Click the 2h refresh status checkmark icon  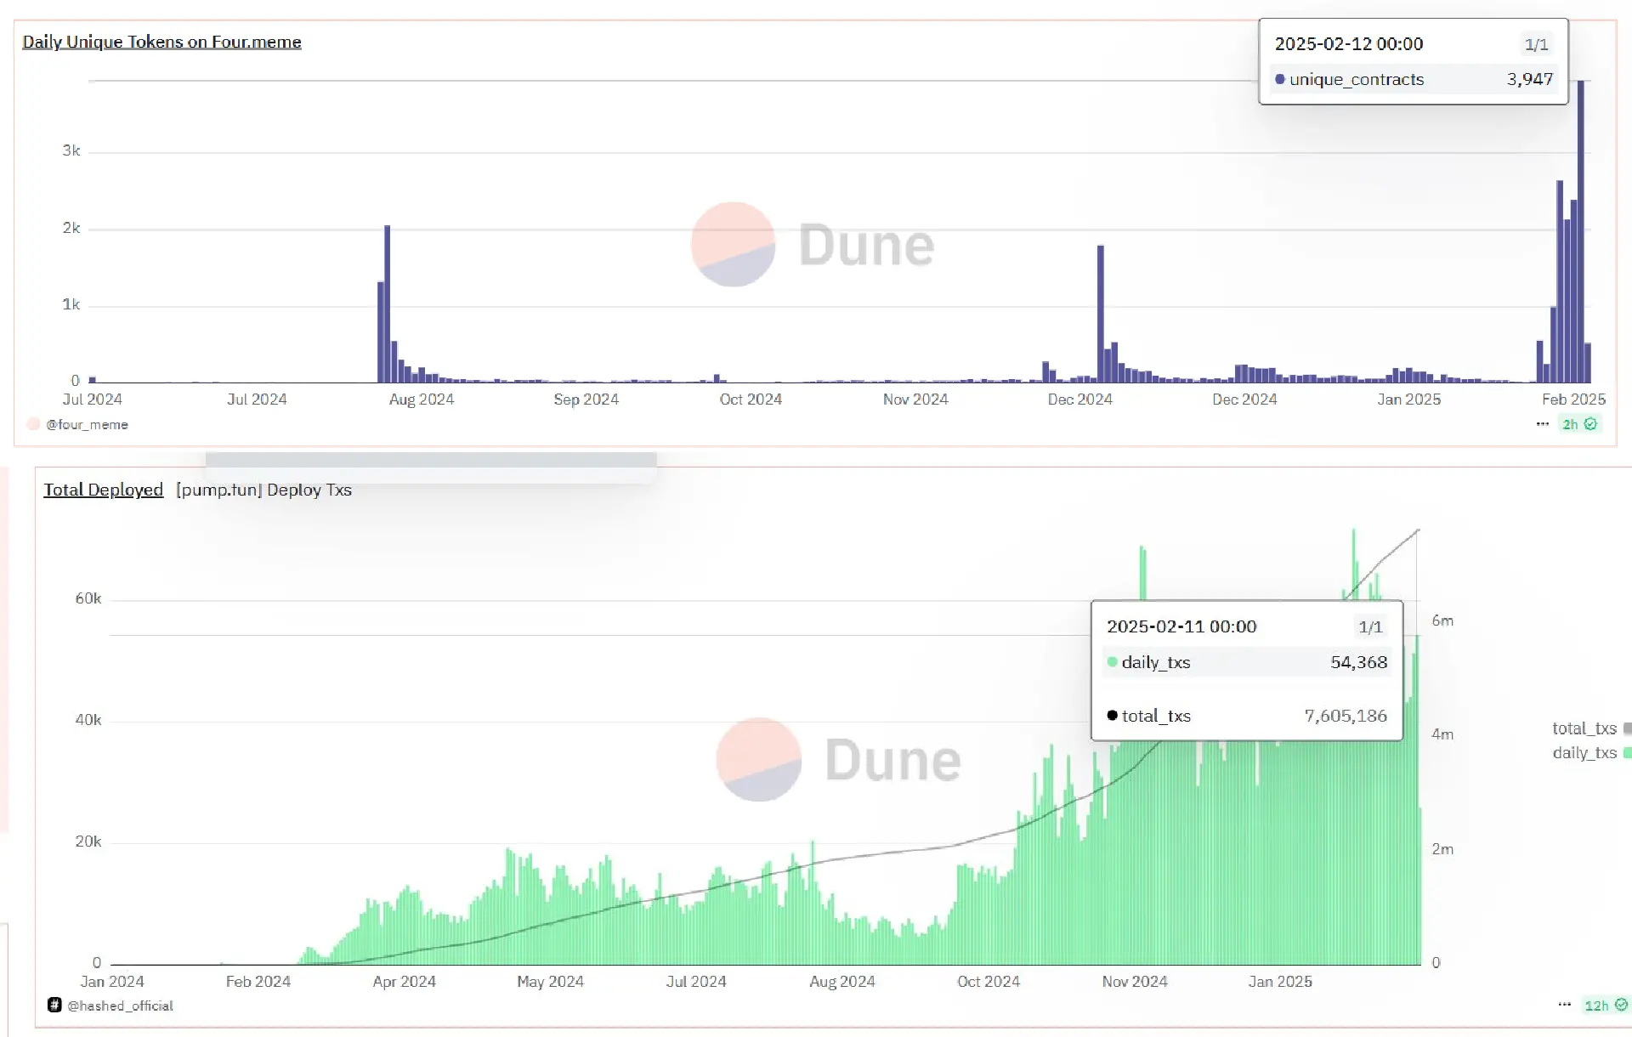point(1590,423)
